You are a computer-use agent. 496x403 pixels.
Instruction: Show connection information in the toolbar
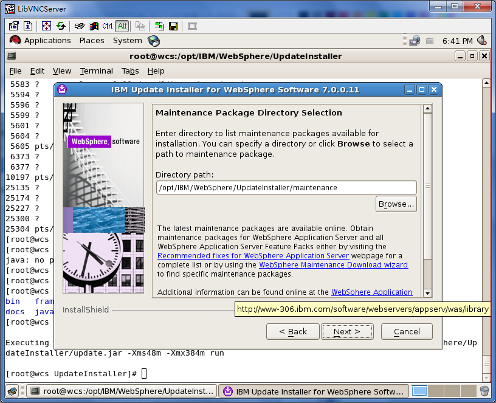[x=28, y=26]
